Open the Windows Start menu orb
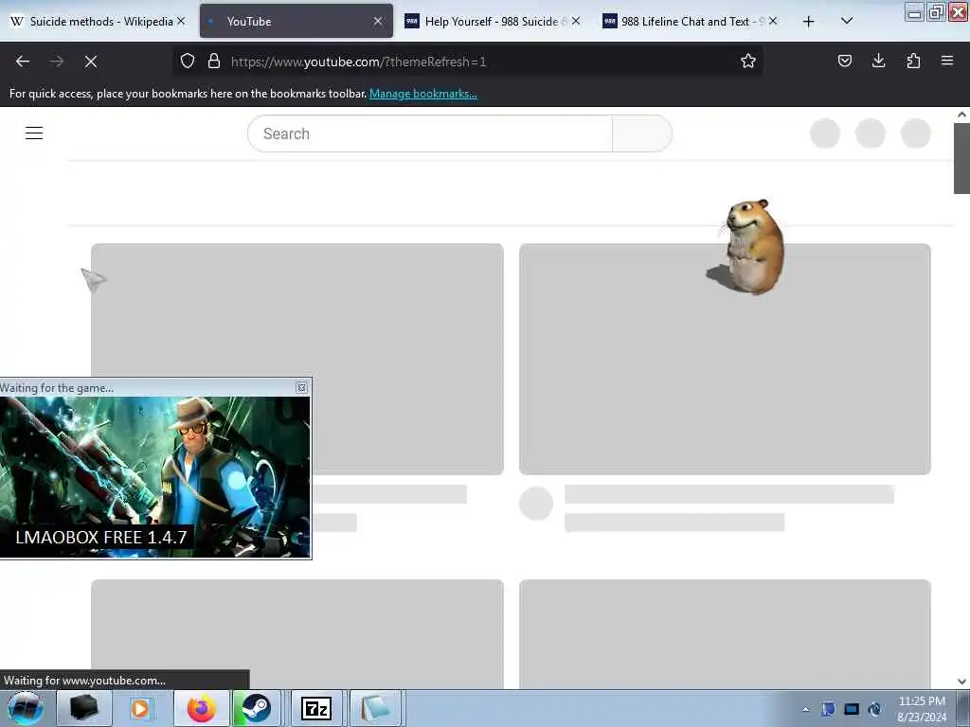Image resolution: width=970 pixels, height=727 pixels. pyautogui.click(x=26, y=708)
